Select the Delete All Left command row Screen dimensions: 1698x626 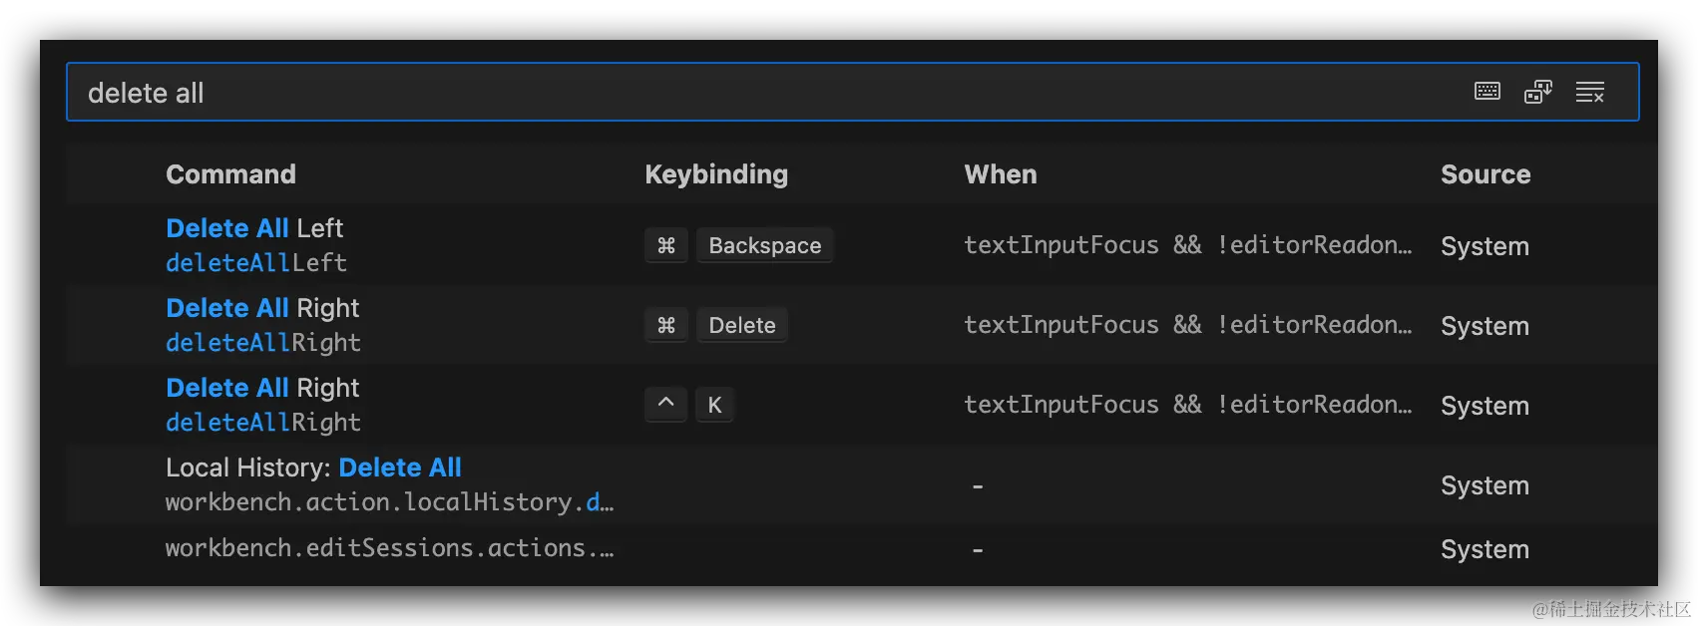(x=254, y=228)
